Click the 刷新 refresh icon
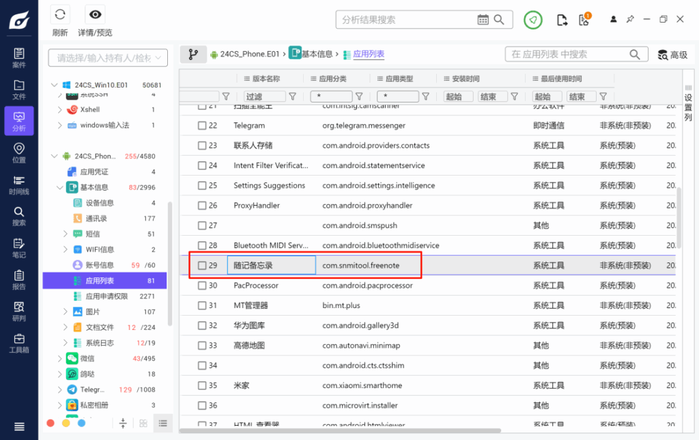 pos(61,14)
